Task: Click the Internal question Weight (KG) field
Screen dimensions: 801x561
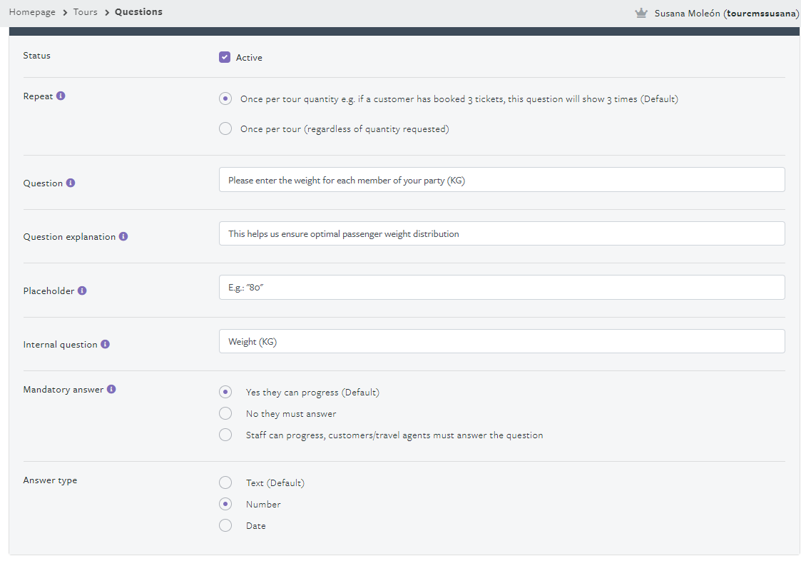Action: (501, 341)
